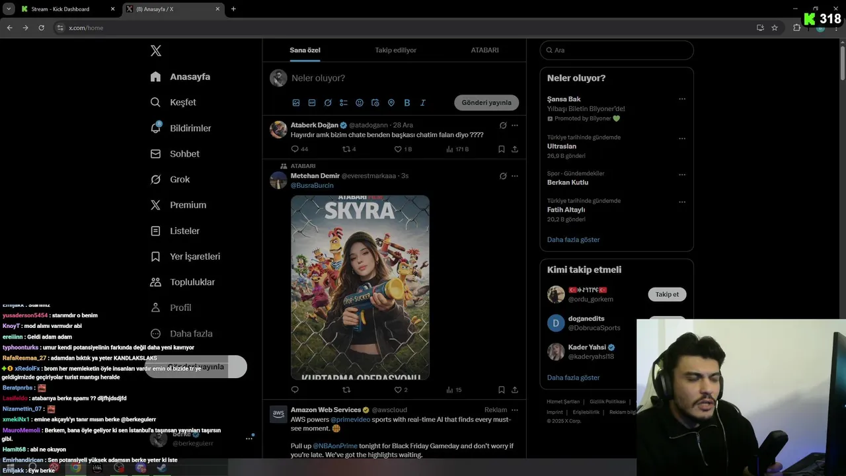
Task: Explain Ataberk Doğan's post with Grok
Action: 503,126
